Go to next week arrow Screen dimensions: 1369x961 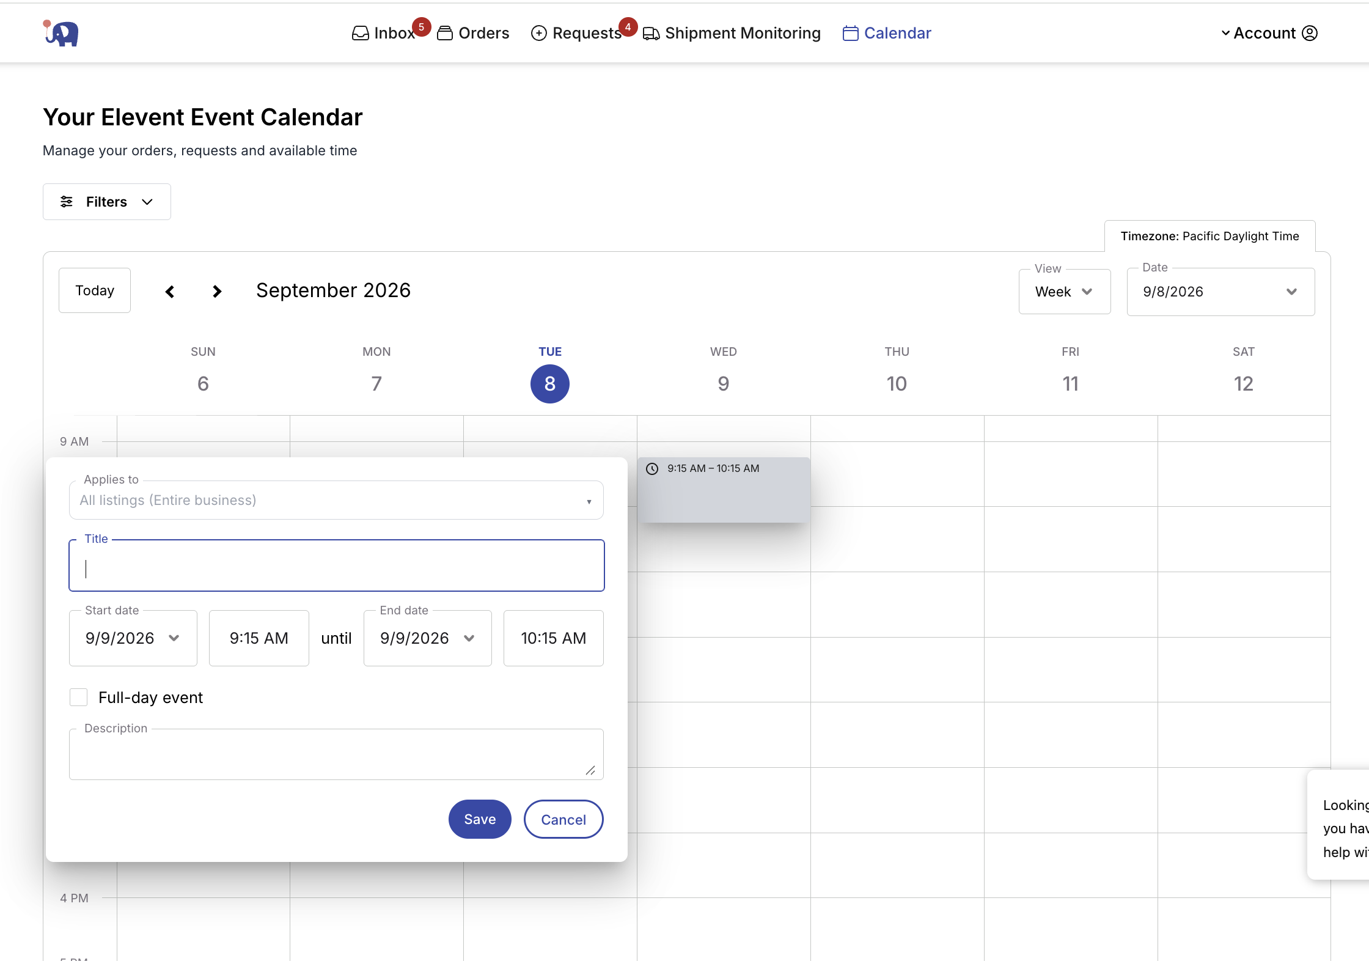coord(217,292)
